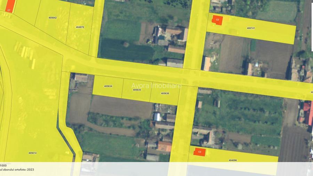This screenshot has width=313, height=176.
Task: Click the orange C7 building marker
Action: (10, 5)
